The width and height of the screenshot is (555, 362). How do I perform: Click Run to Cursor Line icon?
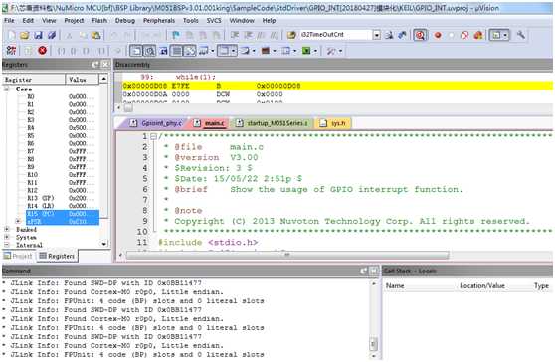click(x=101, y=51)
